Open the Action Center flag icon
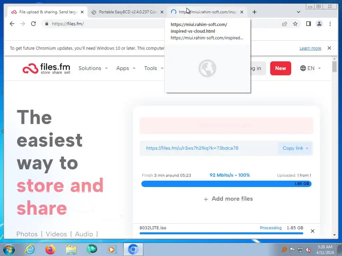 (292, 249)
